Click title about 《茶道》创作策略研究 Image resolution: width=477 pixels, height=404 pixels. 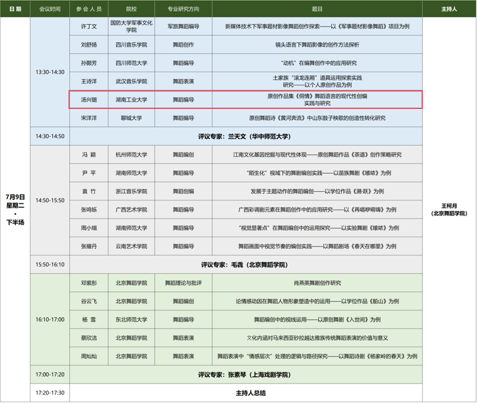click(x=318, y=155)
